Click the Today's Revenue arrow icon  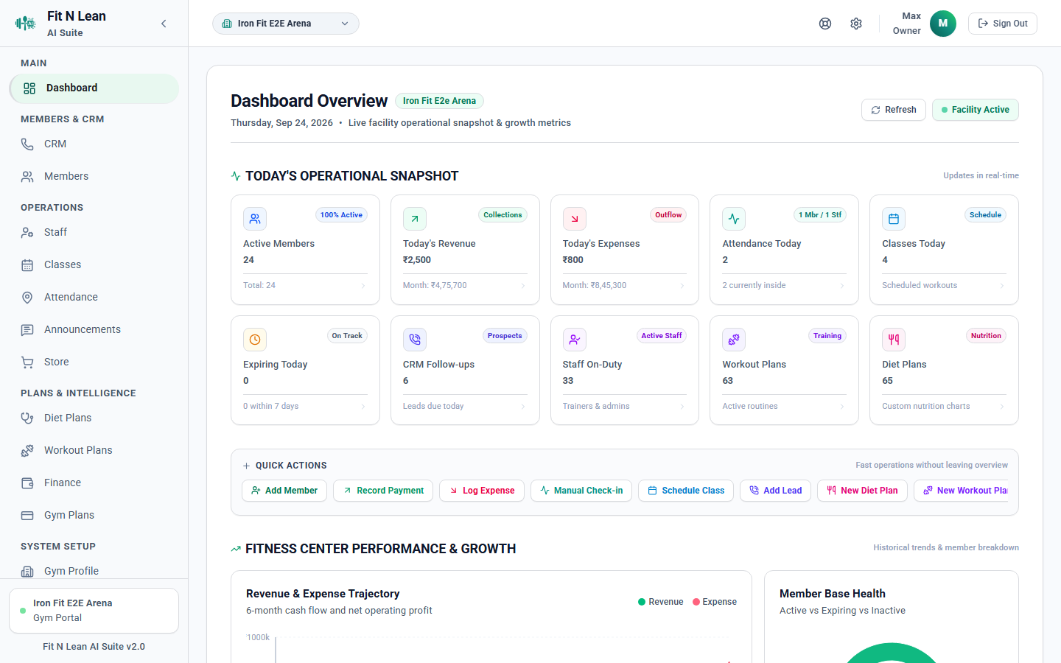click(415, 219)
